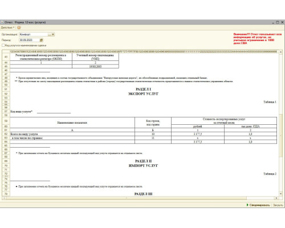
Task: Select row header 43 in the spreadsheet
Action: pos(6,57)
